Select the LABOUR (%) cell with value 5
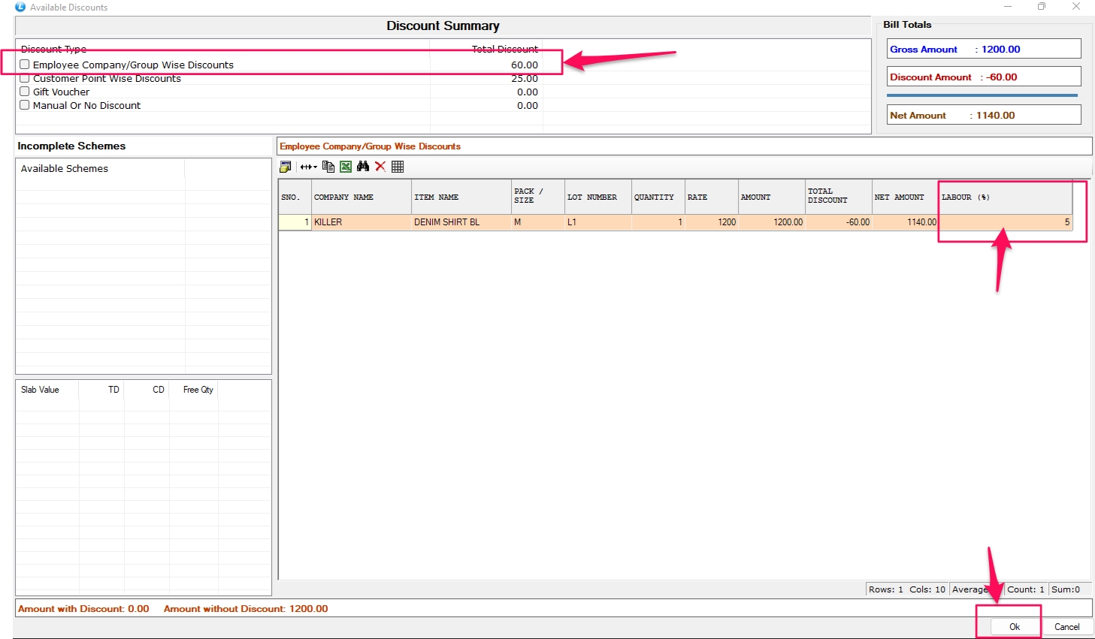The height and width of the screenshot is (639, 1095). click(x=1004, y=222)
